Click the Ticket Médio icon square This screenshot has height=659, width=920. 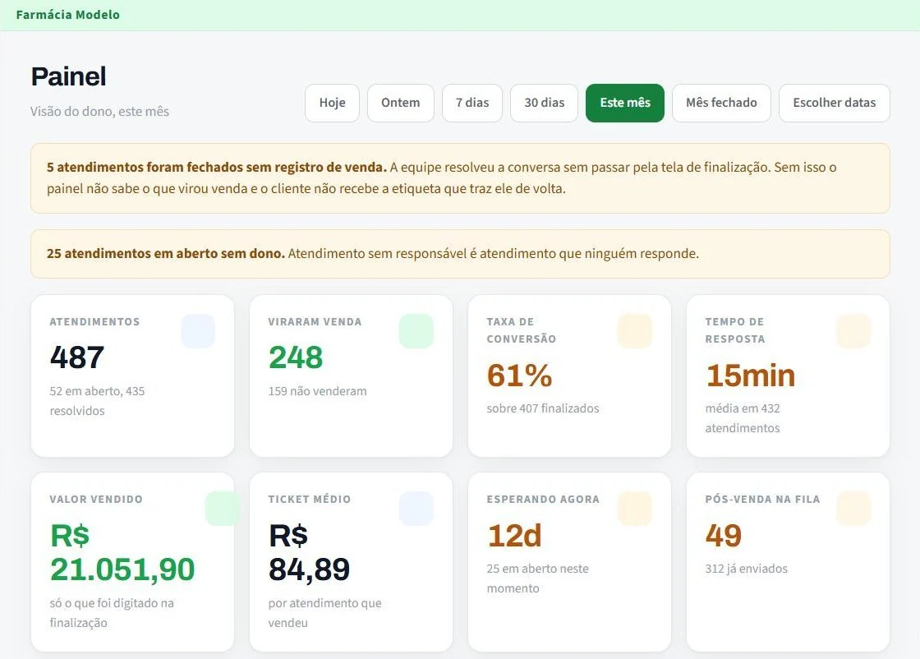(x=416, y=509)
